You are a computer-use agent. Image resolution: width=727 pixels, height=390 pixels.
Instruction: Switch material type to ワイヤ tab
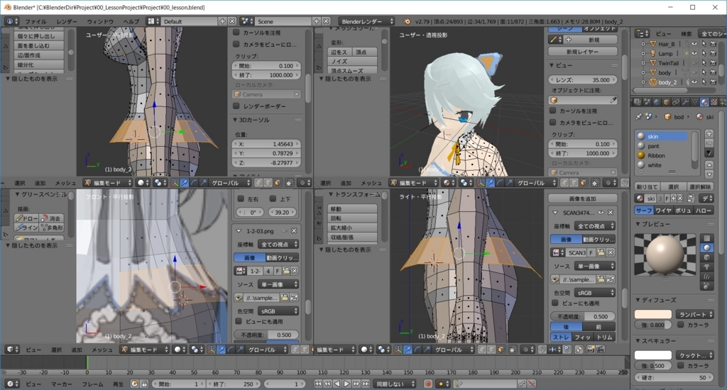click(664, 211)
